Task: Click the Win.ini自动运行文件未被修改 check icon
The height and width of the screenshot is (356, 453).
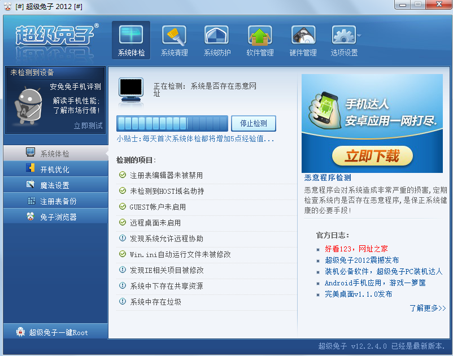Action: pyautogui.click(x=123, y=254)
